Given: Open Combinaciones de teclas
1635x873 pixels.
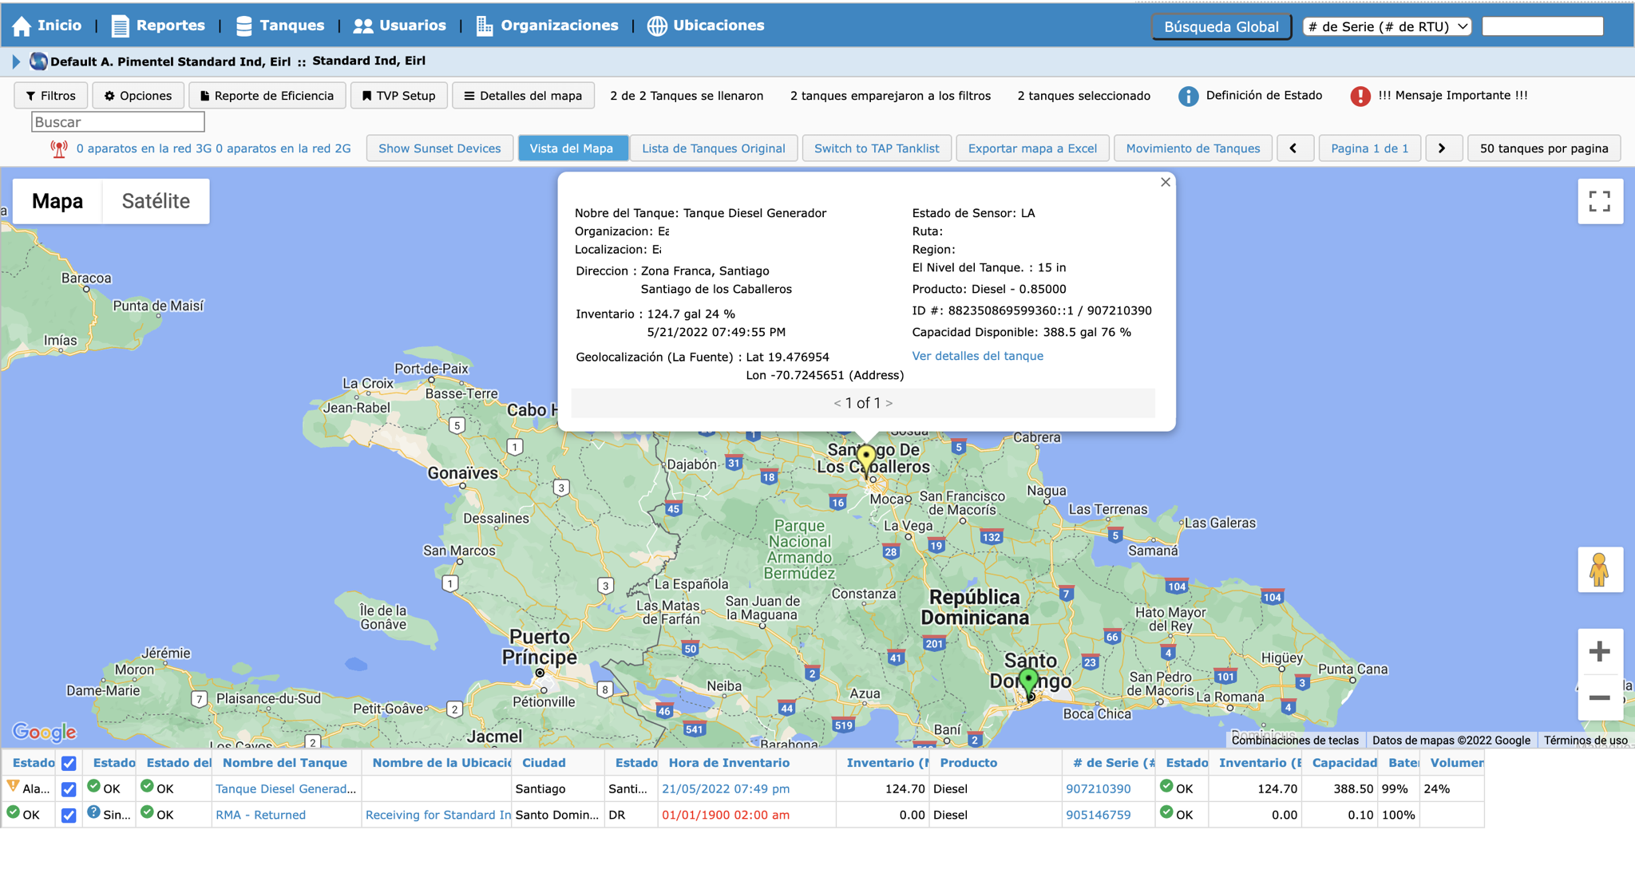Looking at the screenshot, I should [1295, 741].
